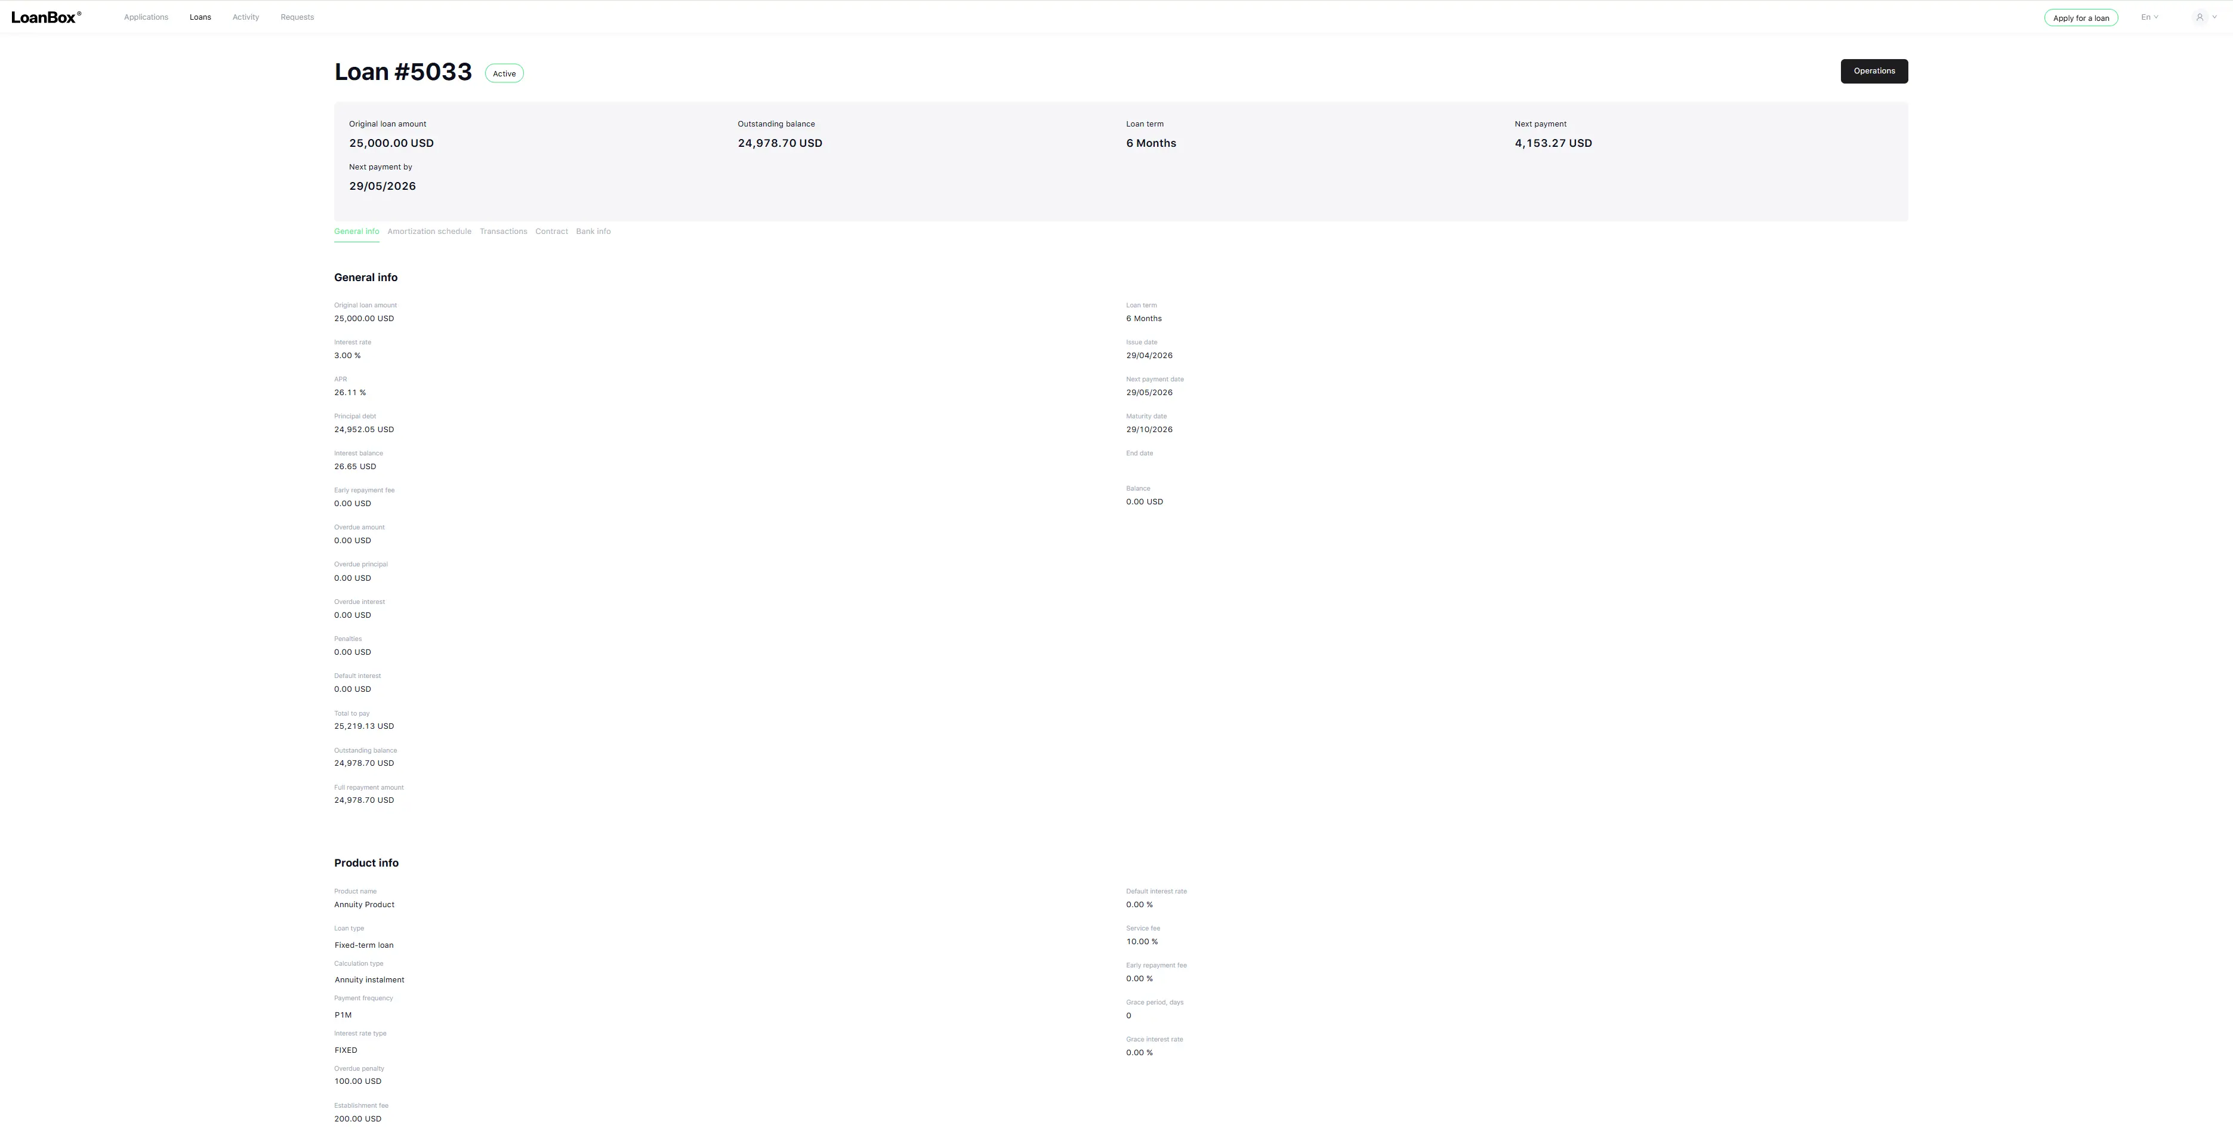Open the Contract tab
The height and width of the screenshot is (1131, 2233).
[x=551, y=232]
